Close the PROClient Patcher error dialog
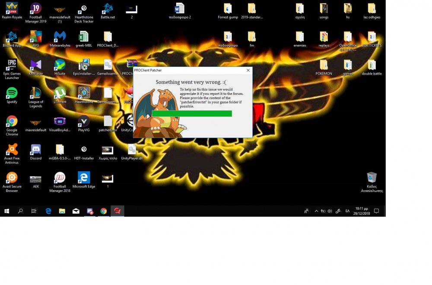The image size is (432, 285). 248,70
